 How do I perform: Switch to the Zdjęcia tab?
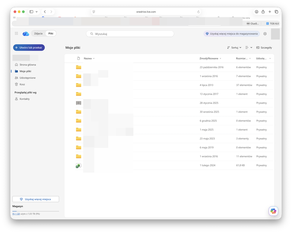(38, 33)
